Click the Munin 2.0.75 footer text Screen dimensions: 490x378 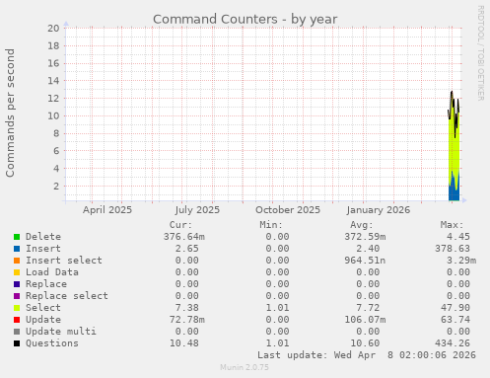[245, 367]
